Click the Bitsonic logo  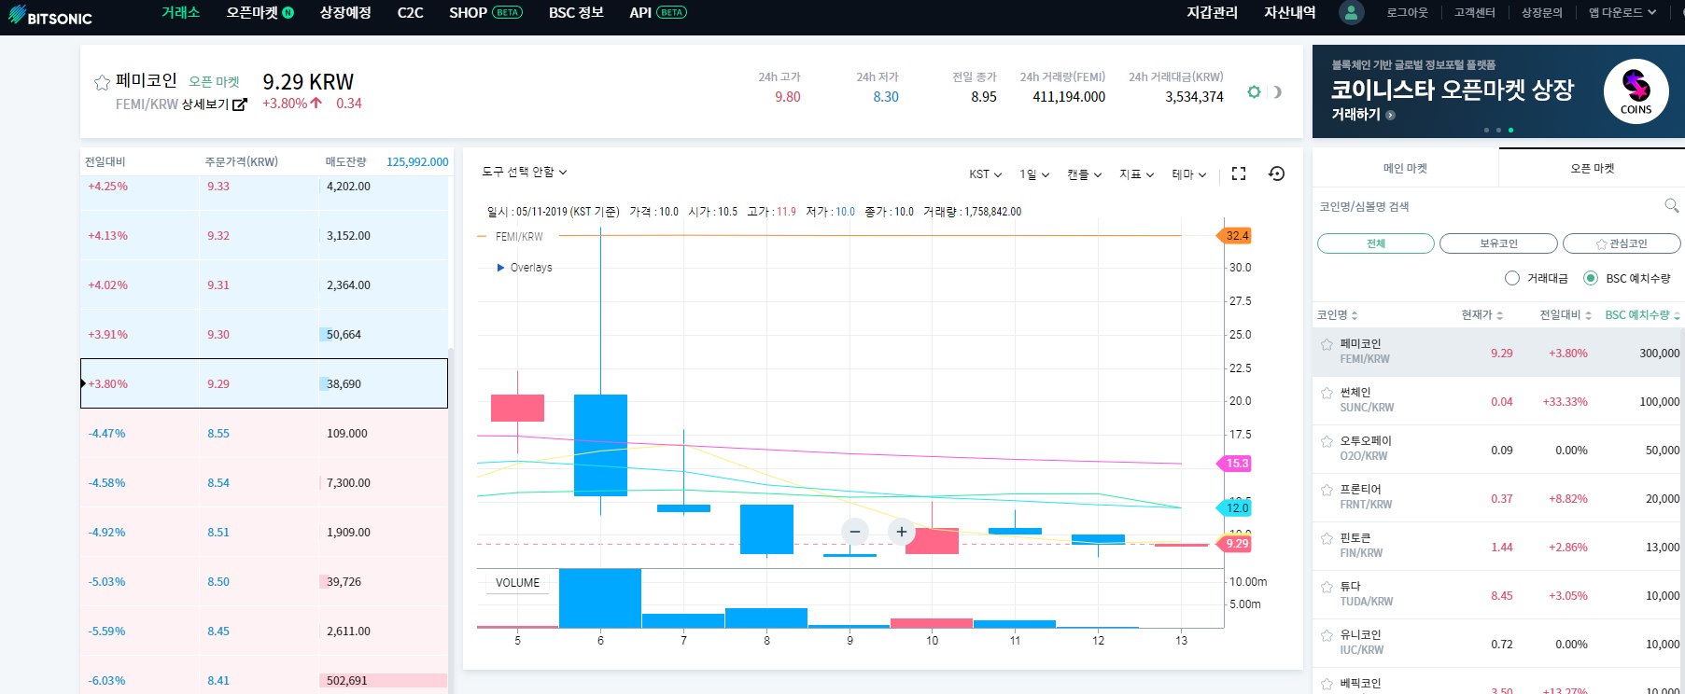pos(50,15)
